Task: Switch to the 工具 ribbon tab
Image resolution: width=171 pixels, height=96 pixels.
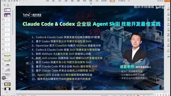Action: pyautogui.click(x=97, y=1)
